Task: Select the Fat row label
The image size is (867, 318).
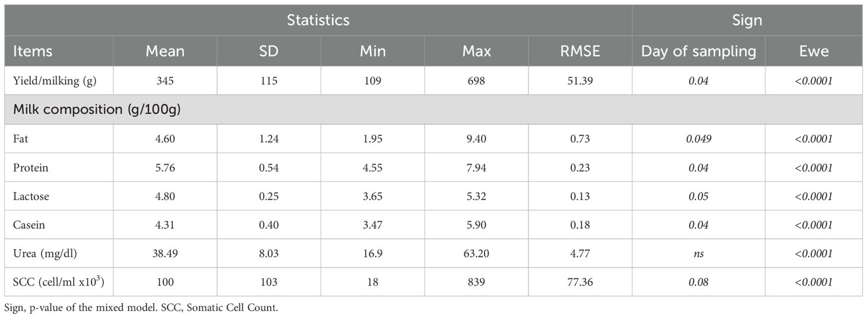Action: point(20,139)
